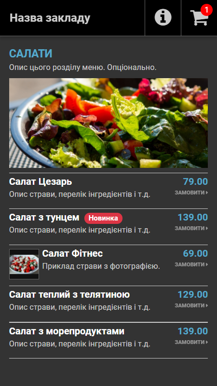Screen dimensions: 217x386
Task: Click the Новинка badge
Action: (103, 218)
